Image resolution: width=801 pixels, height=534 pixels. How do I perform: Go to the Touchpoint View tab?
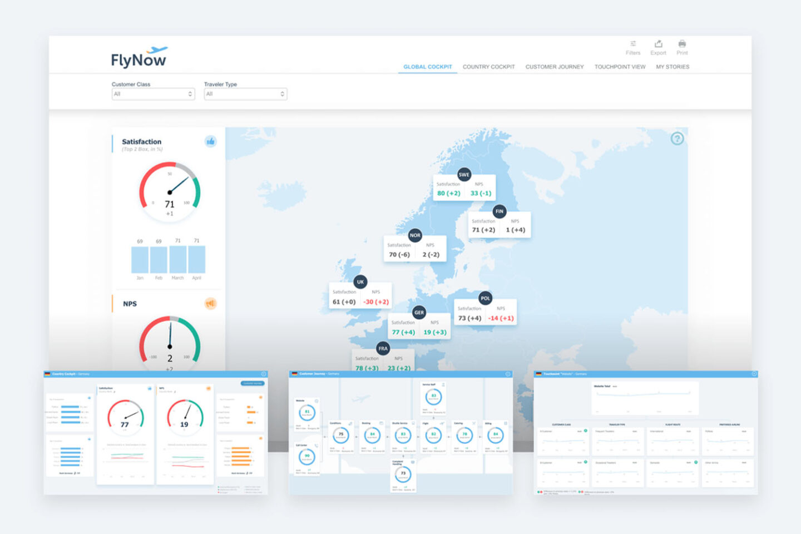coord(620,67)
